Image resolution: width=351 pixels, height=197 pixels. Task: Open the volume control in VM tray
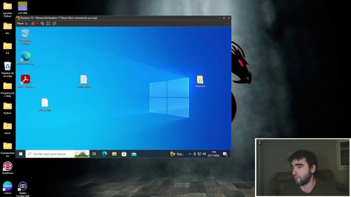[204, 154]
